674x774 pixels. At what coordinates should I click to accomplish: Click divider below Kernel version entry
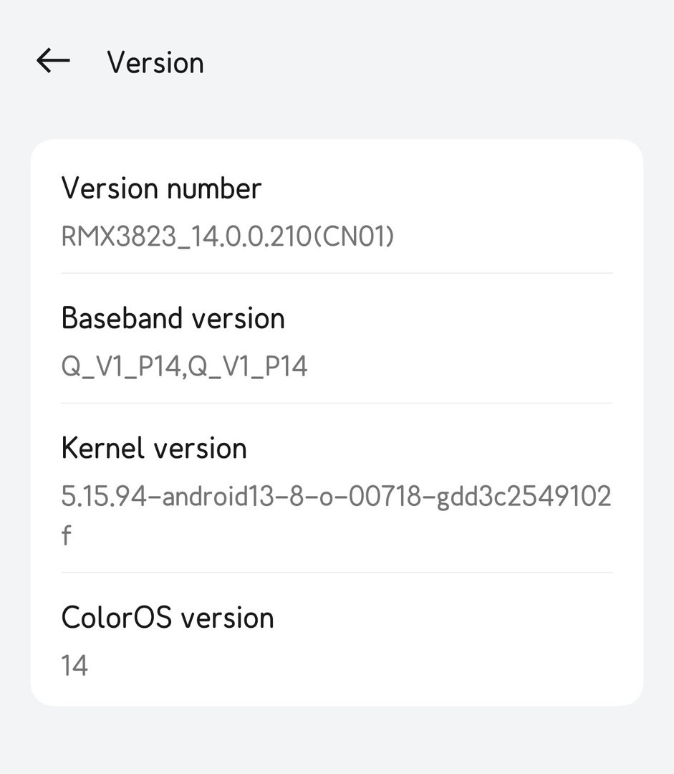click(x=337, y=573)
